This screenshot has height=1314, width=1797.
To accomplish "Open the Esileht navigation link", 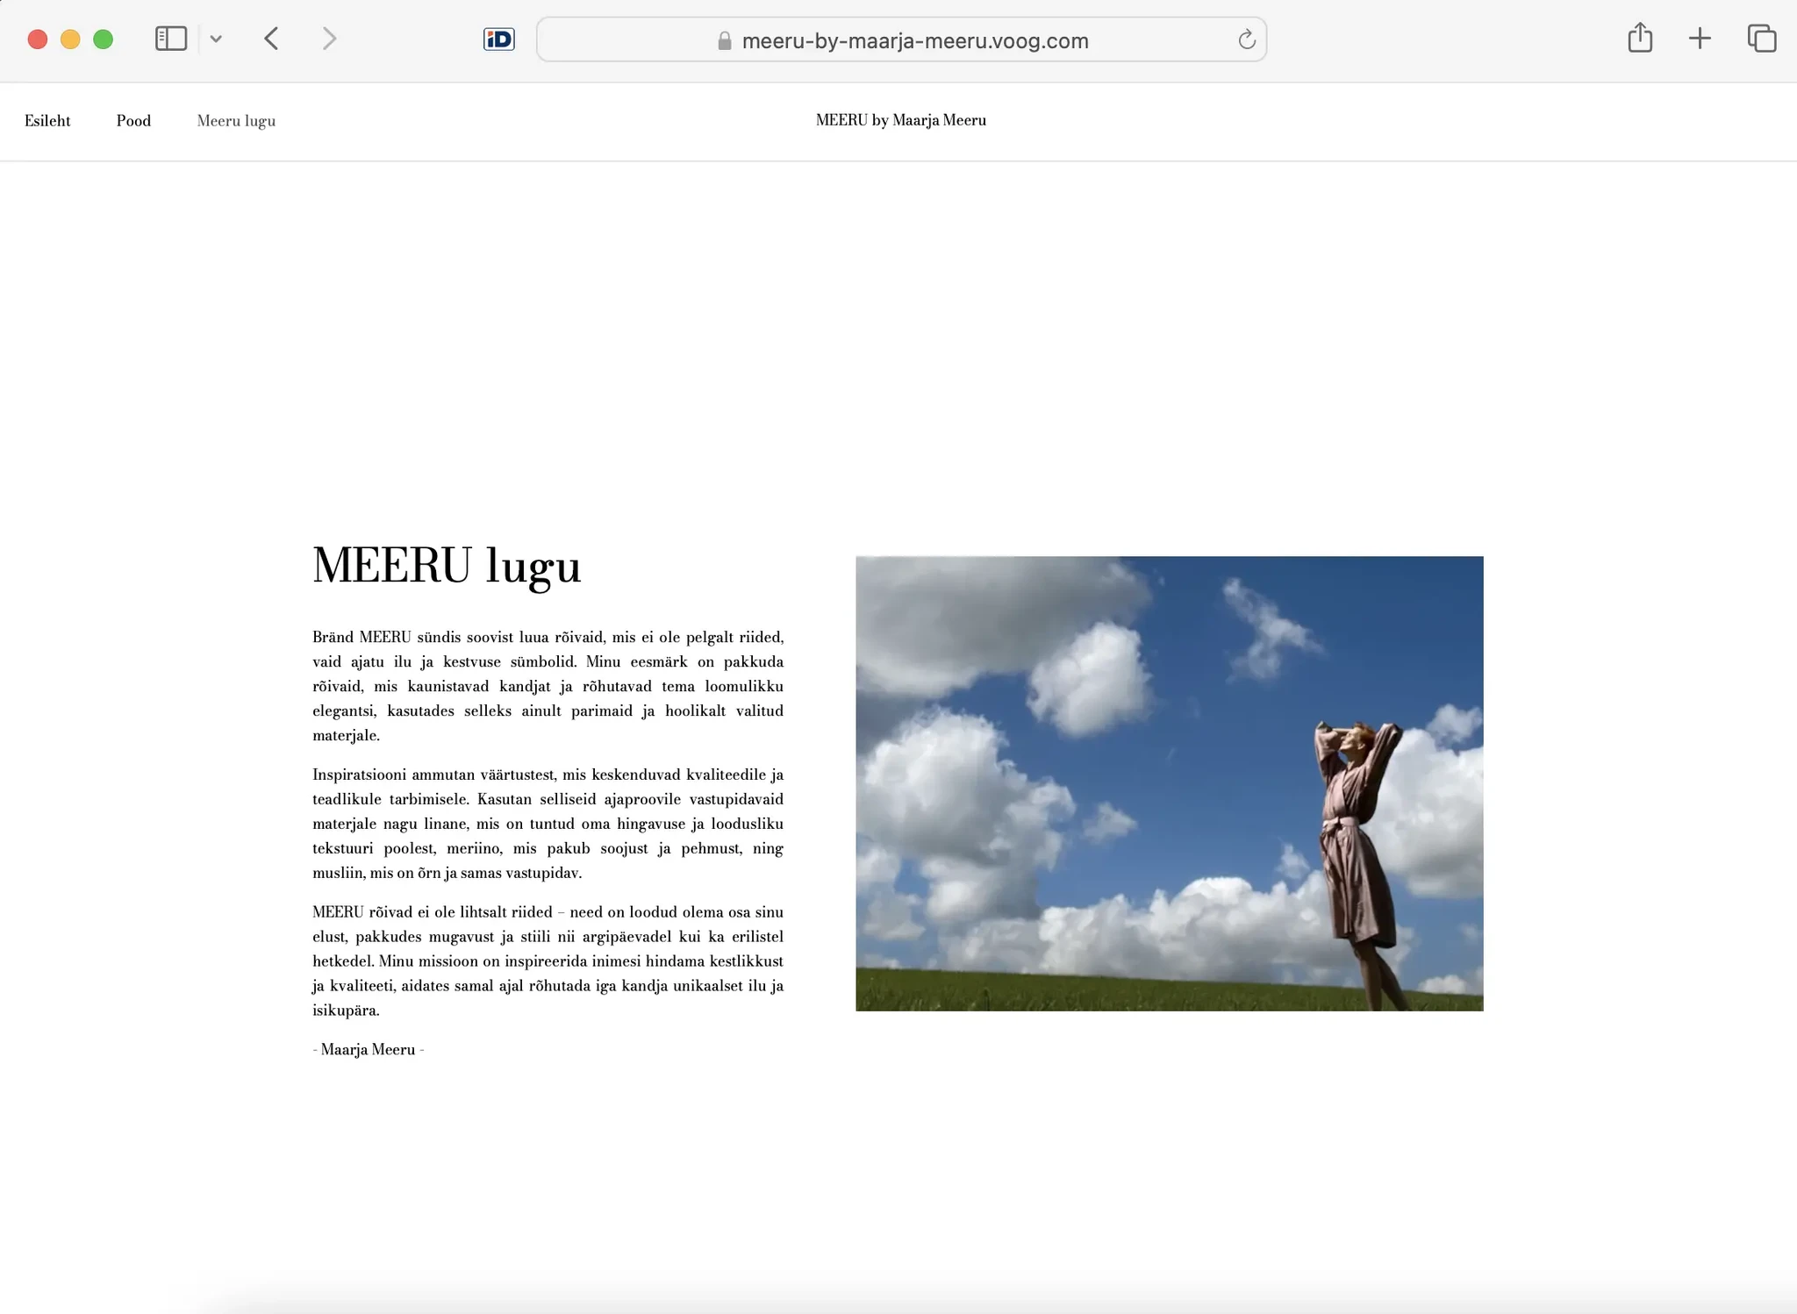I will (x=47, y=121).
